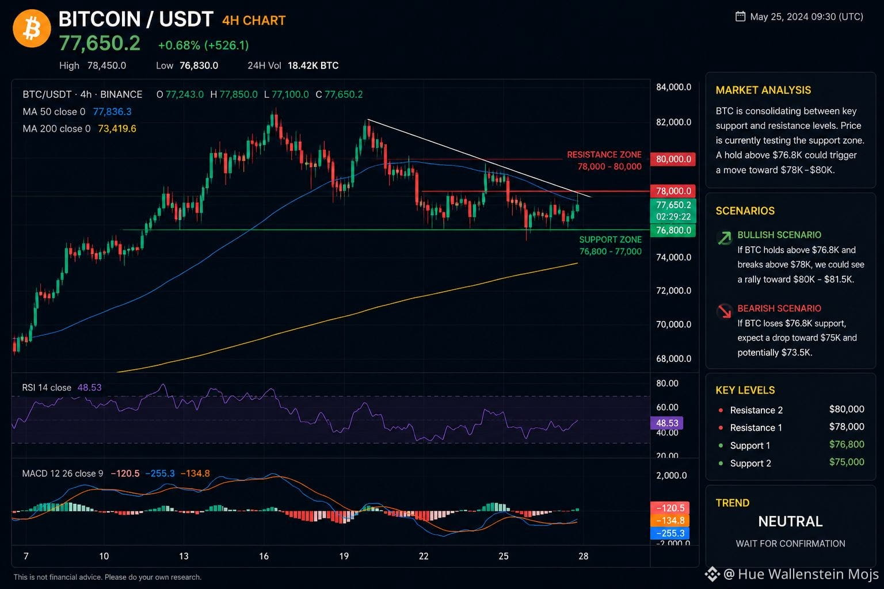The image size is (884, 589).
Task: Click the red -120.5 MACD axis tag
Action: pos(670,508)
